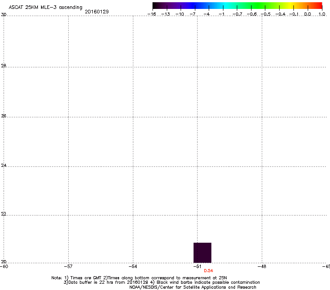Viewport: 330px width, 290px height.
Task: Click the -13 color bar label
Action: pos(165,14)
